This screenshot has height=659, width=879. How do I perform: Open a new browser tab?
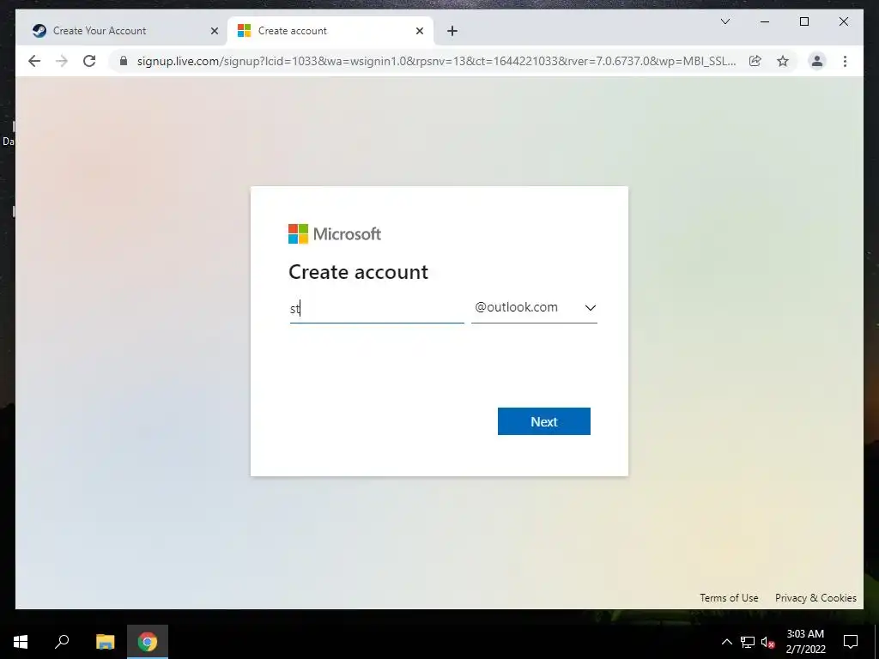click(452, 31)
